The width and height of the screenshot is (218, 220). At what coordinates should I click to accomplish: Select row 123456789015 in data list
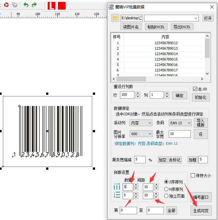coord(158,59)
